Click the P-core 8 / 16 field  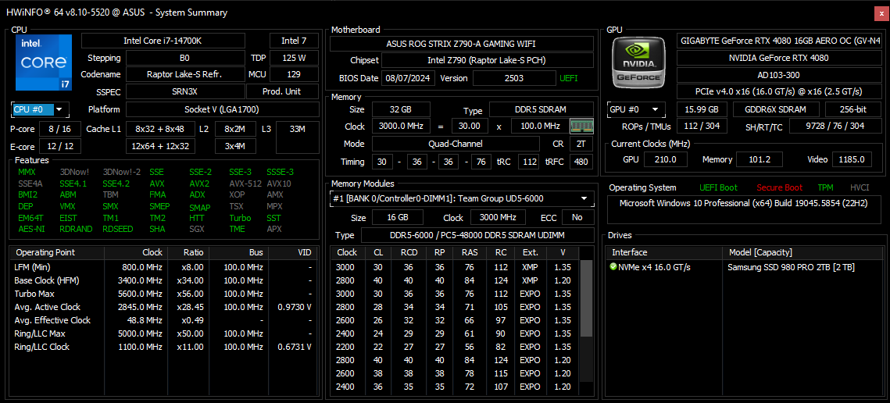[x=59, y=130]
